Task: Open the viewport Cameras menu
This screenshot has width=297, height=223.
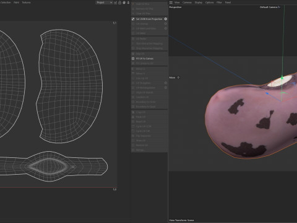Action: click(187, 2)
